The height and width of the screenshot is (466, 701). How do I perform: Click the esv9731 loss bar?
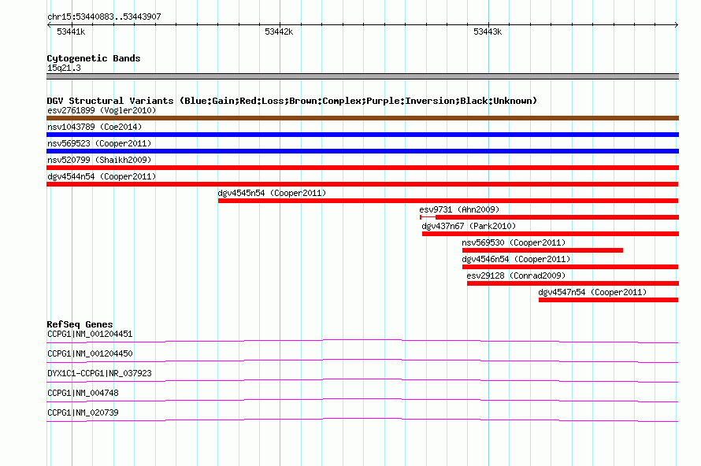tap(550, 217)
